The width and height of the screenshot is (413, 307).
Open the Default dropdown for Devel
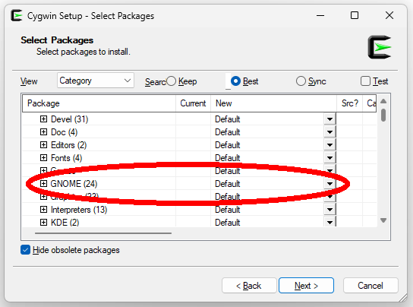tap(329, 119)
